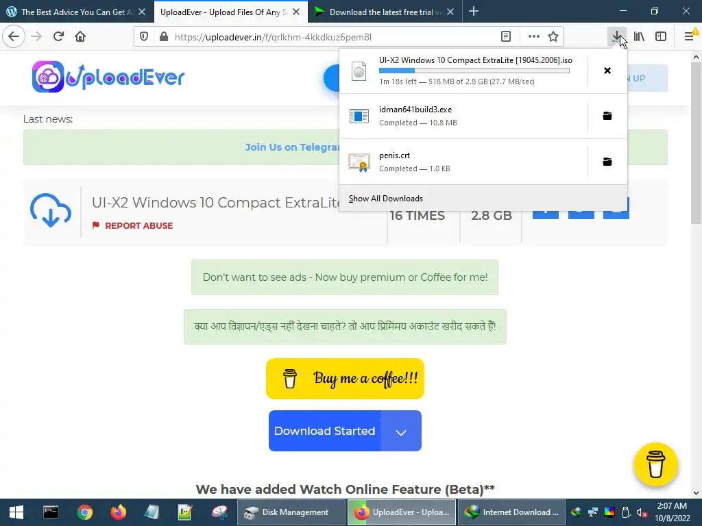This screenshot has height=526, width=702.
Task: Close the UploadEver tab
Action: (296, 12)
